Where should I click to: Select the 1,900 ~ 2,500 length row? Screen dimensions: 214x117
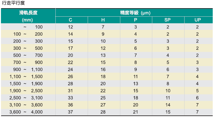[107, 91]
